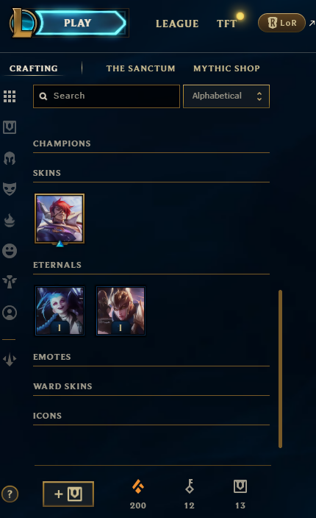Filter loot by chests icon
316x518 pixels.
coord(10,127)
